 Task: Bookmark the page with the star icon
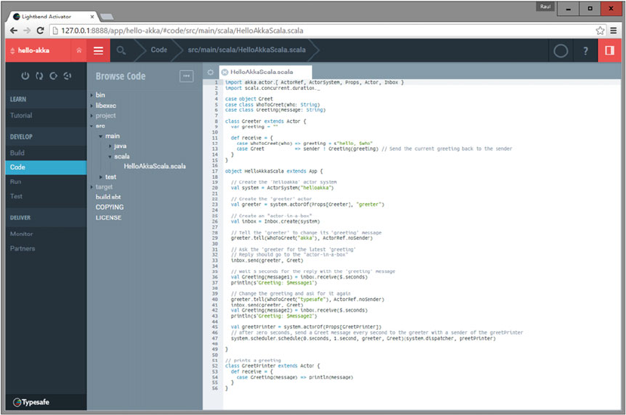(600, 31)
